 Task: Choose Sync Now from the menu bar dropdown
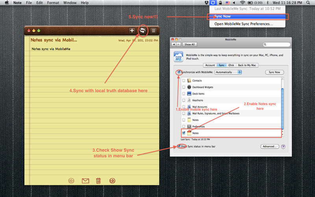pos(247,17)
